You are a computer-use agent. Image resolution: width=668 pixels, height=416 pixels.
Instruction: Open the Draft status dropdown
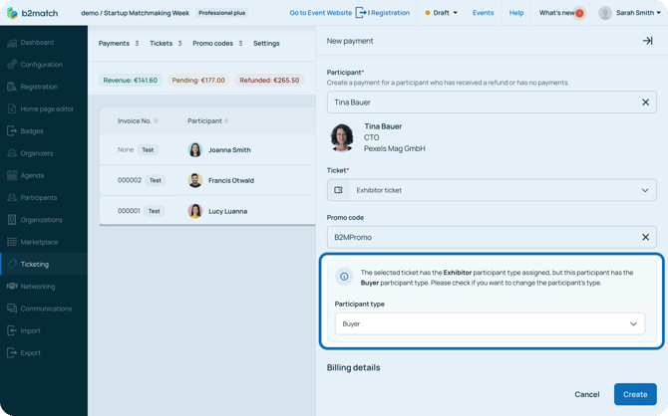[x=442, y=13]
